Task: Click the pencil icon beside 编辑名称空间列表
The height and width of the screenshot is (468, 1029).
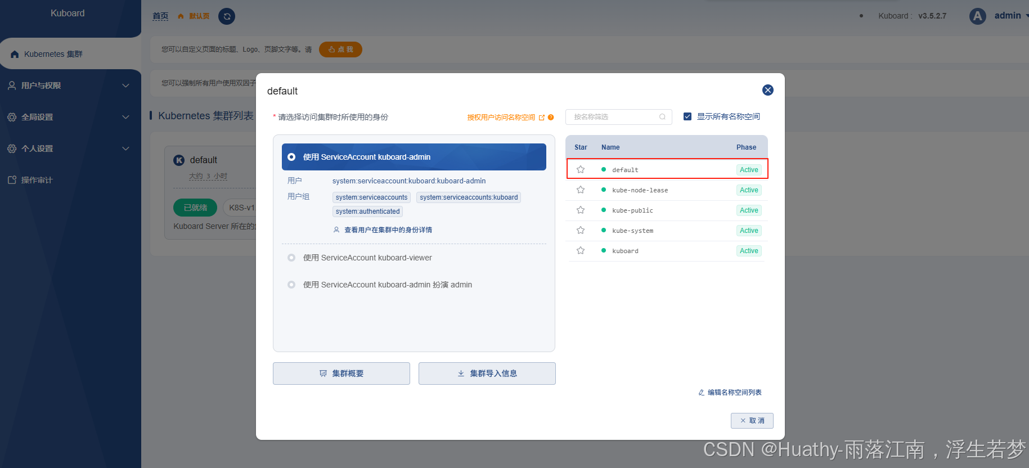Action: (x=702, y=393)
